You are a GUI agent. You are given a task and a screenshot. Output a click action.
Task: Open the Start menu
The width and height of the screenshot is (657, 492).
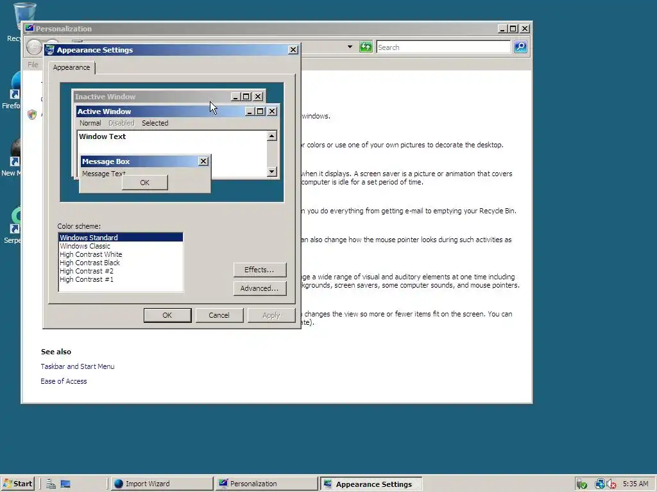17,484
